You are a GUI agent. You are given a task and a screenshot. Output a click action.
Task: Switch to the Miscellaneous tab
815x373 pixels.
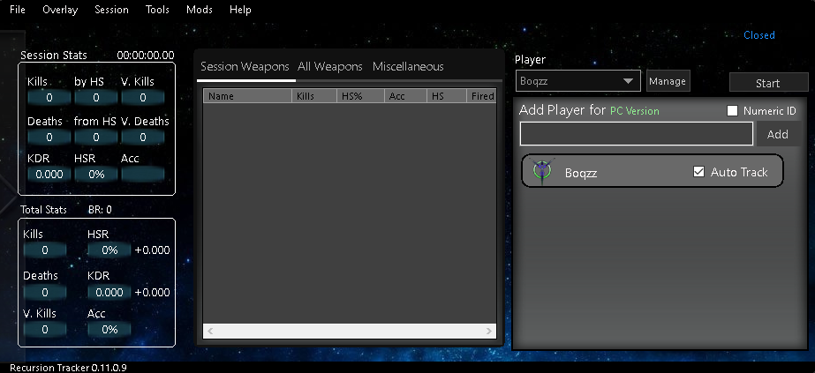tap(408, 67)
